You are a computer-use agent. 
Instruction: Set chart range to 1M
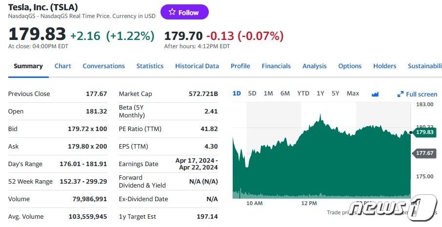tap(268, 94)
